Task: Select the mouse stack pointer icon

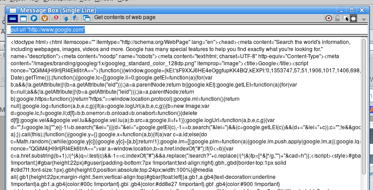Action: pyautogui.click(x=345, y=18)
